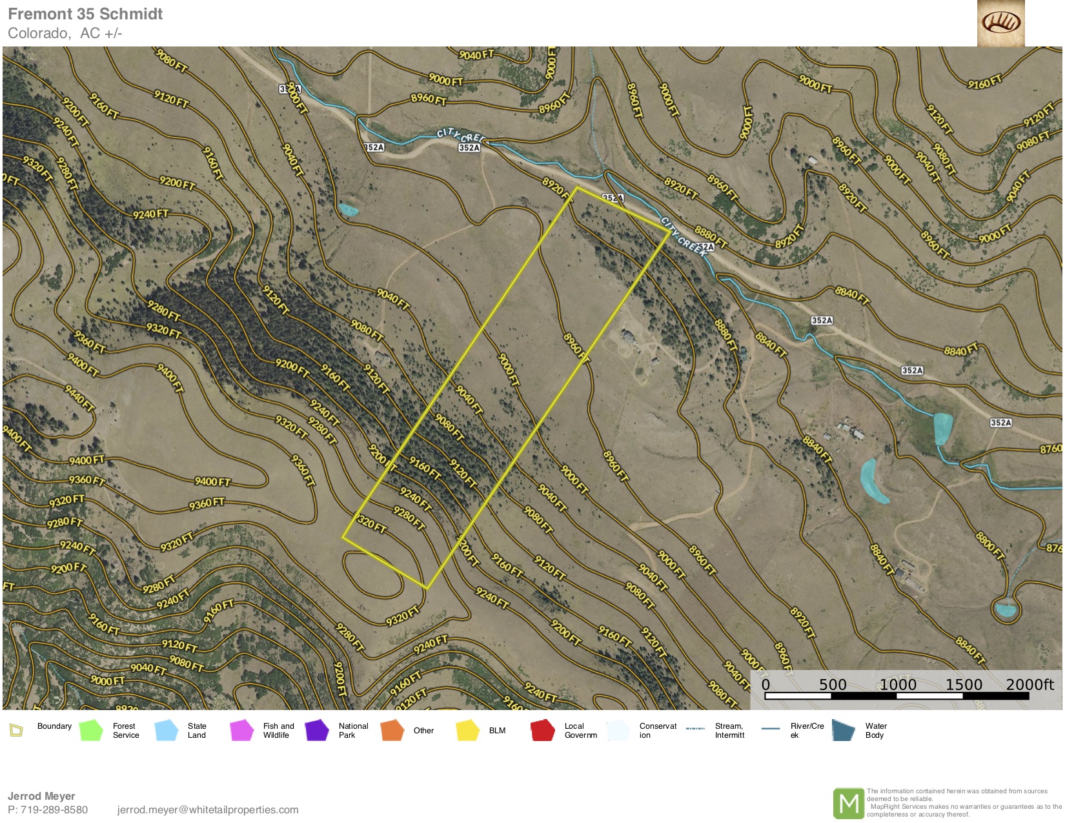Select the light blue State Land swatch

click(x=167, y=731)
